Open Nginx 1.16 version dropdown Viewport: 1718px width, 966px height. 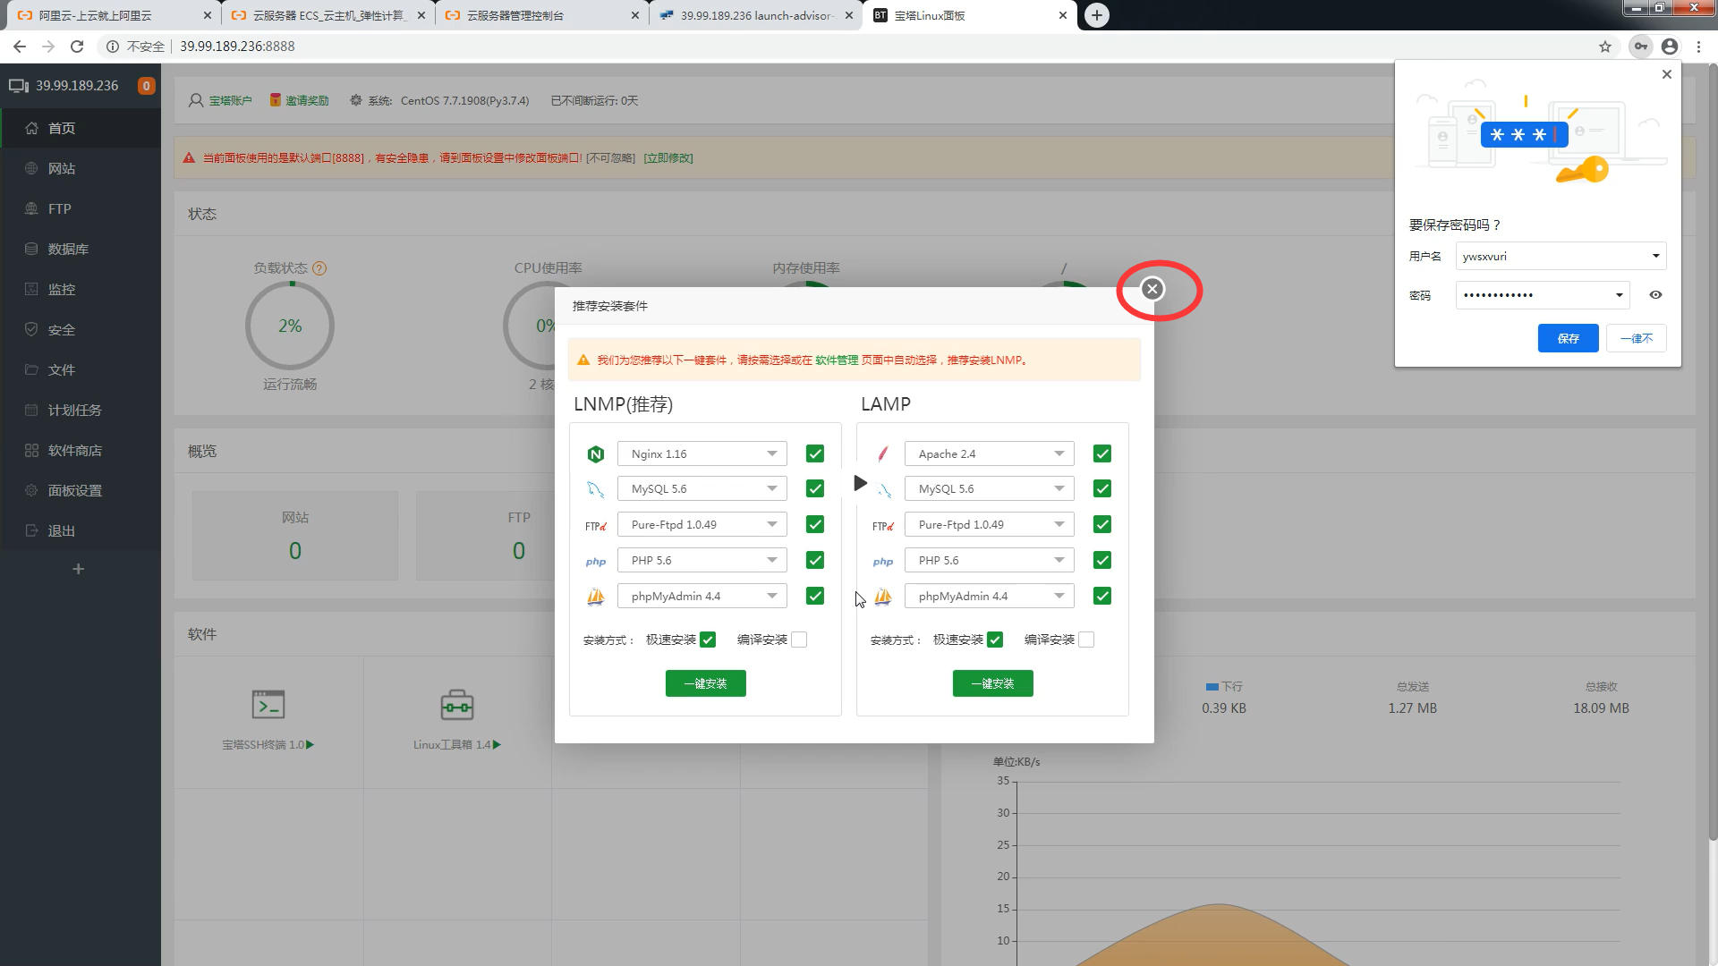click(702, 454)
